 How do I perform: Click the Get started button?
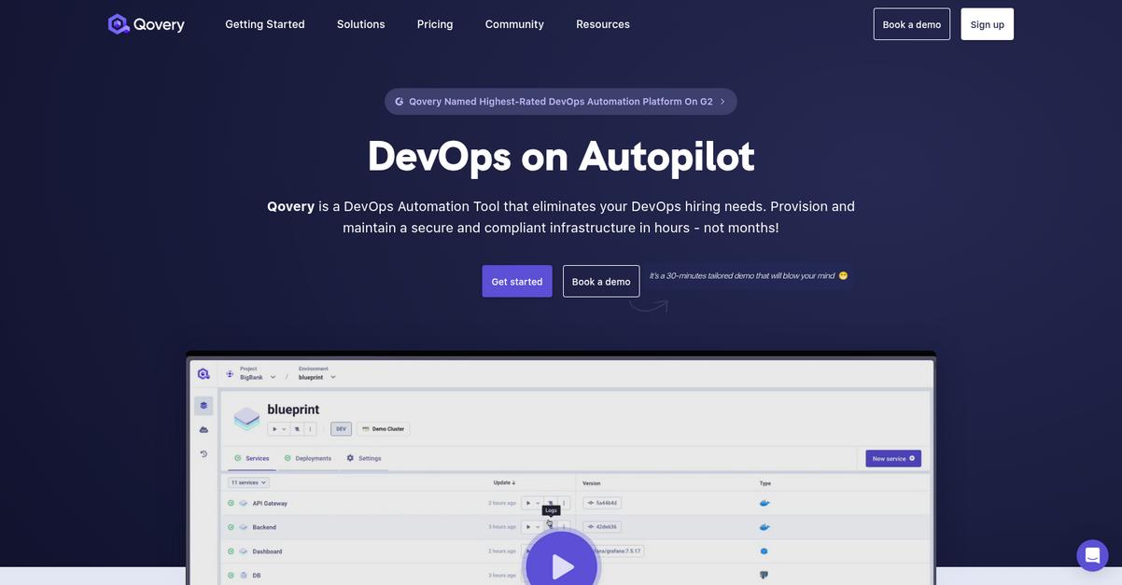517,281
